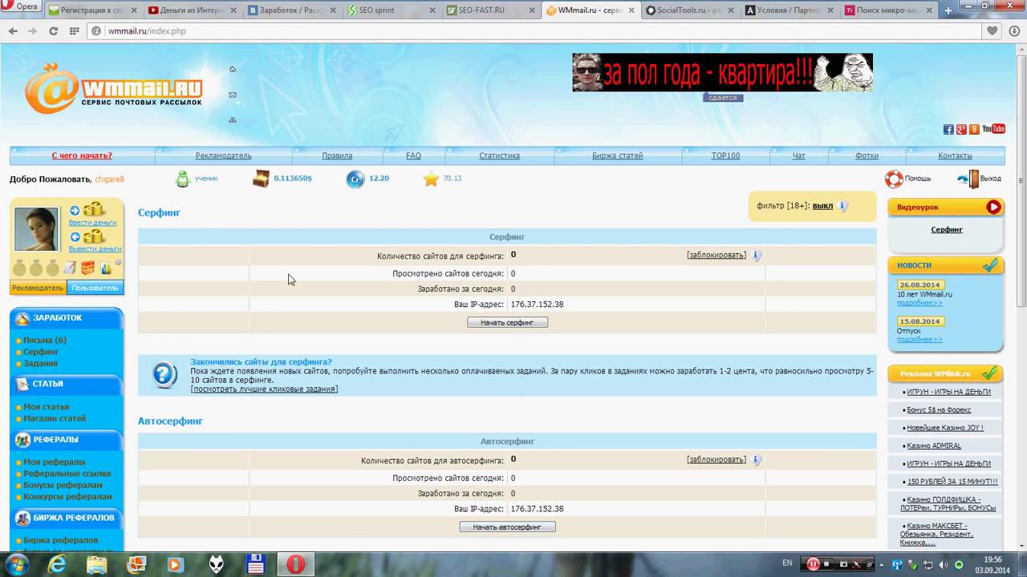The height and width of the screenshot is (577, 1027).
Task: Open посмотреть лучшие кликовые задания link
Action: [x=264, y=389]
